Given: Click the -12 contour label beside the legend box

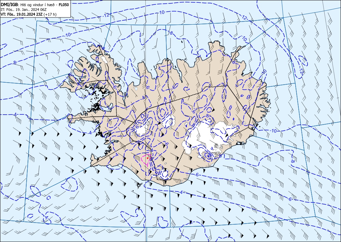Looking at the screenshot, I should coord(106,15).
